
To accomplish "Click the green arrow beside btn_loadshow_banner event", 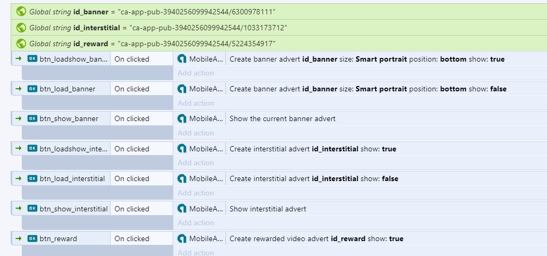I will (x=19, y=59).
